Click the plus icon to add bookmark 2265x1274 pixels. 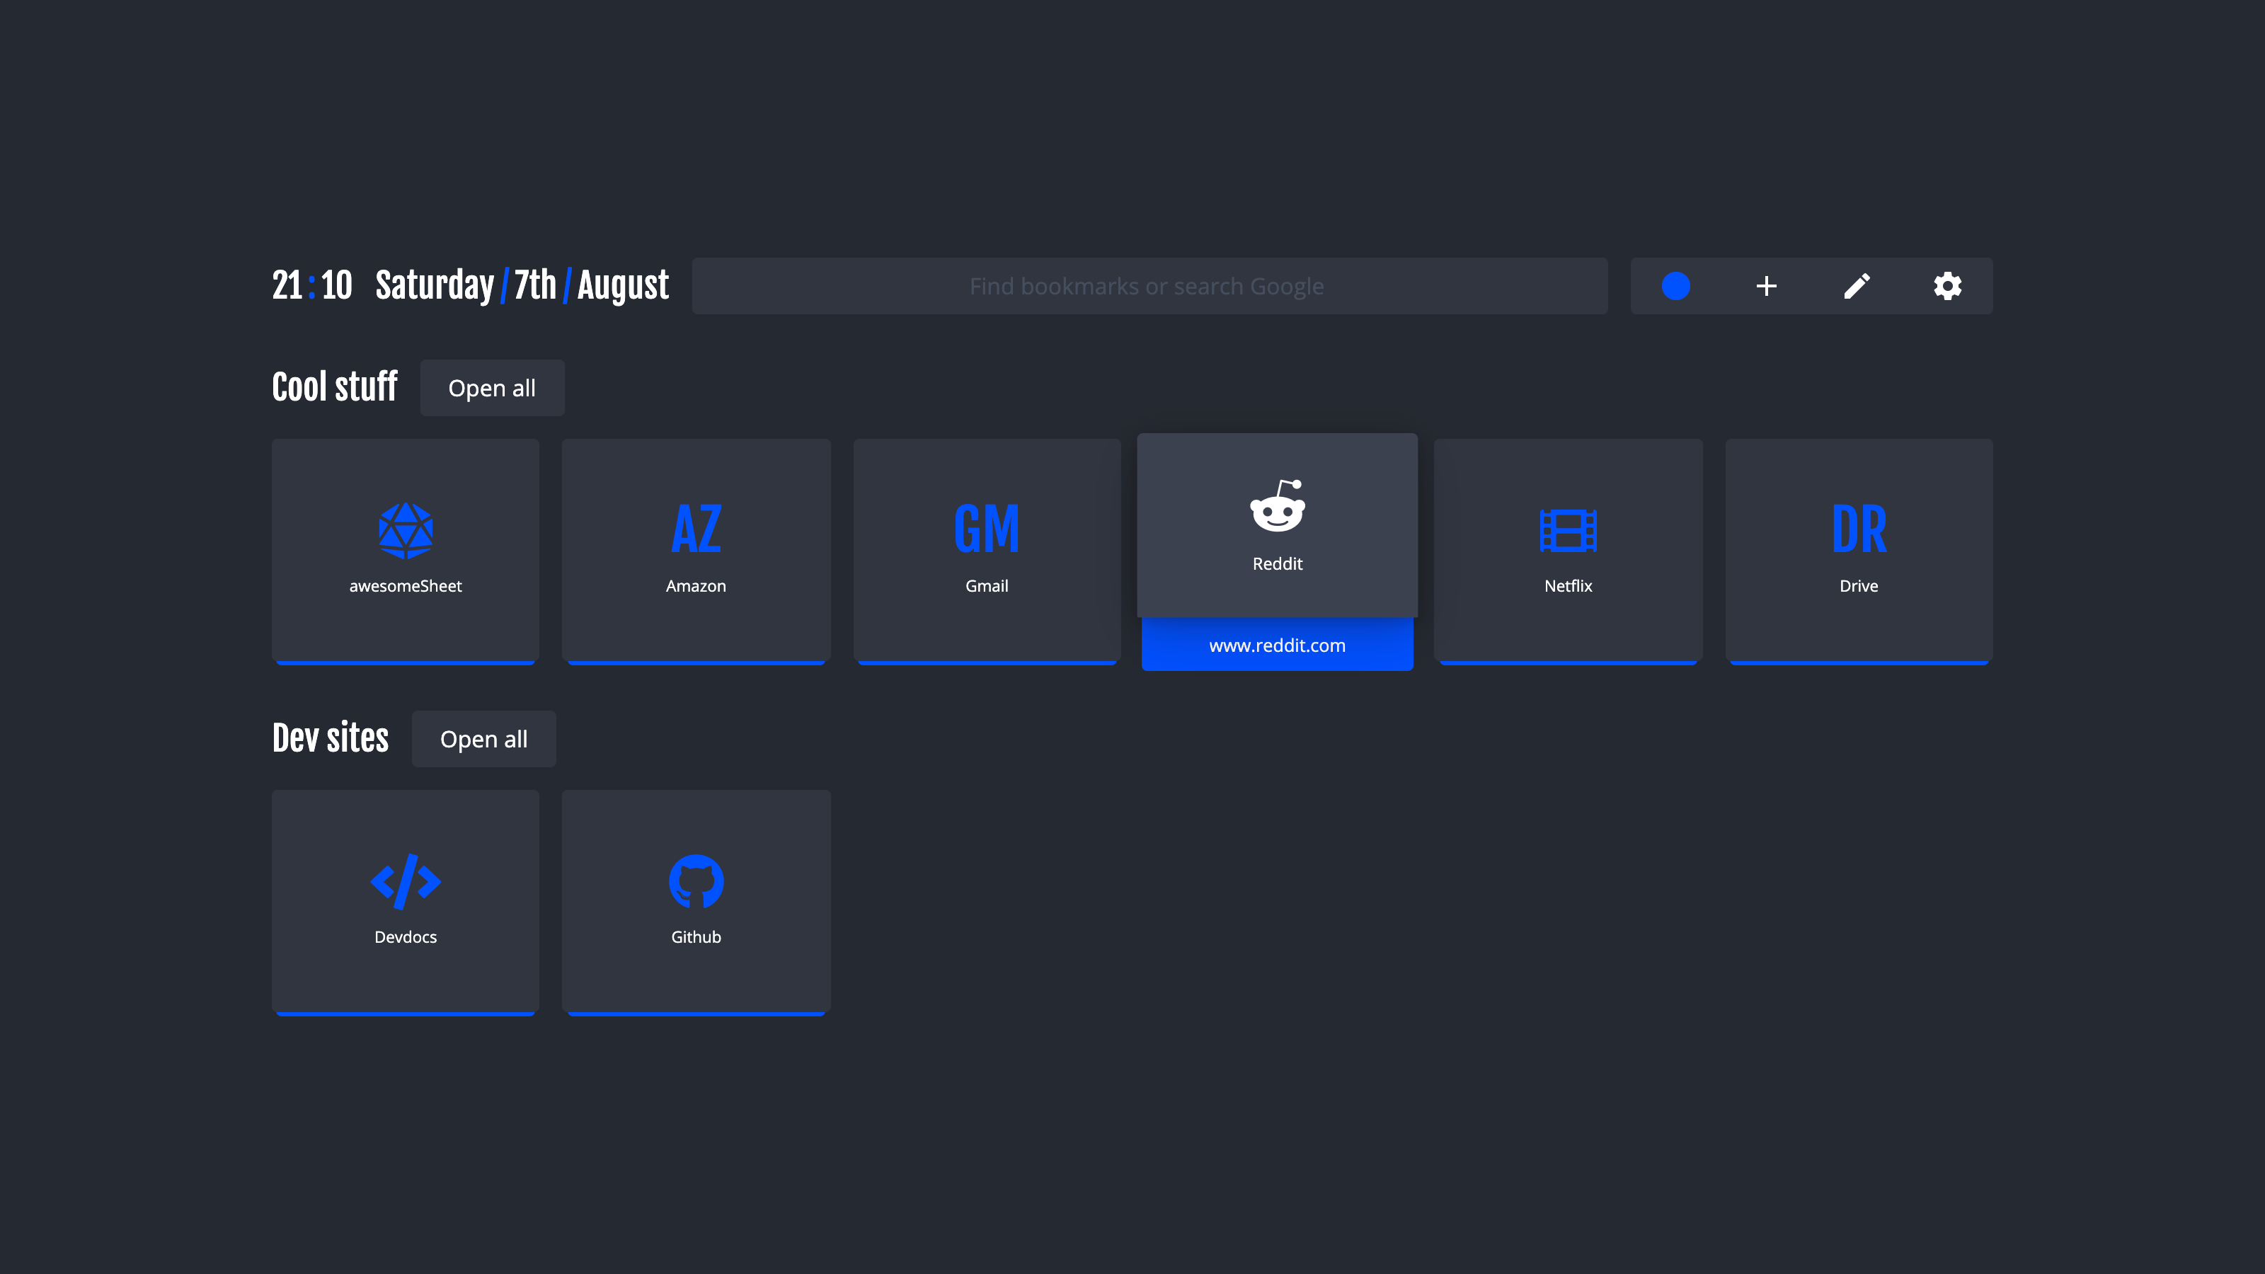coord(1767,286)
